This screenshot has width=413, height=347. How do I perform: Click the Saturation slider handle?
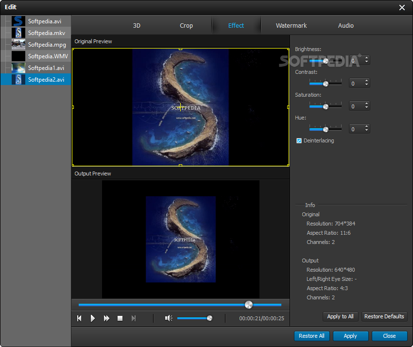coord(326,106)
